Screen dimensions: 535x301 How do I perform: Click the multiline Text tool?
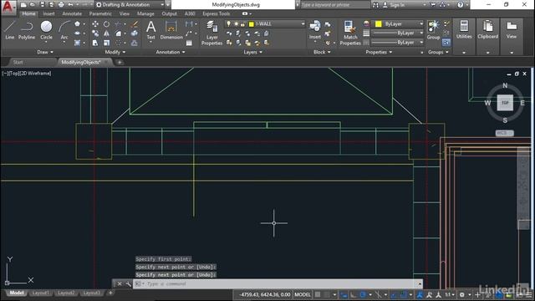(x=150, y=30)
